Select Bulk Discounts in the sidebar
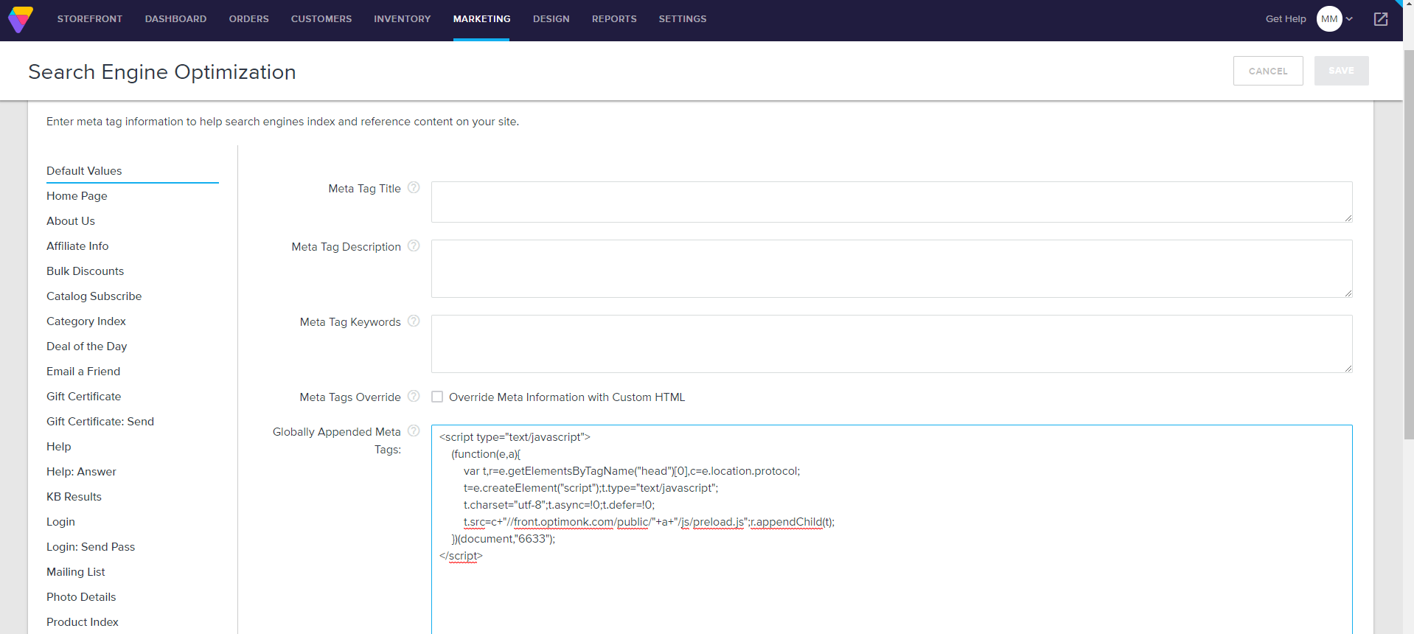Image resolution: width=1414 pixels, height=634 pixels. point(85,271)
